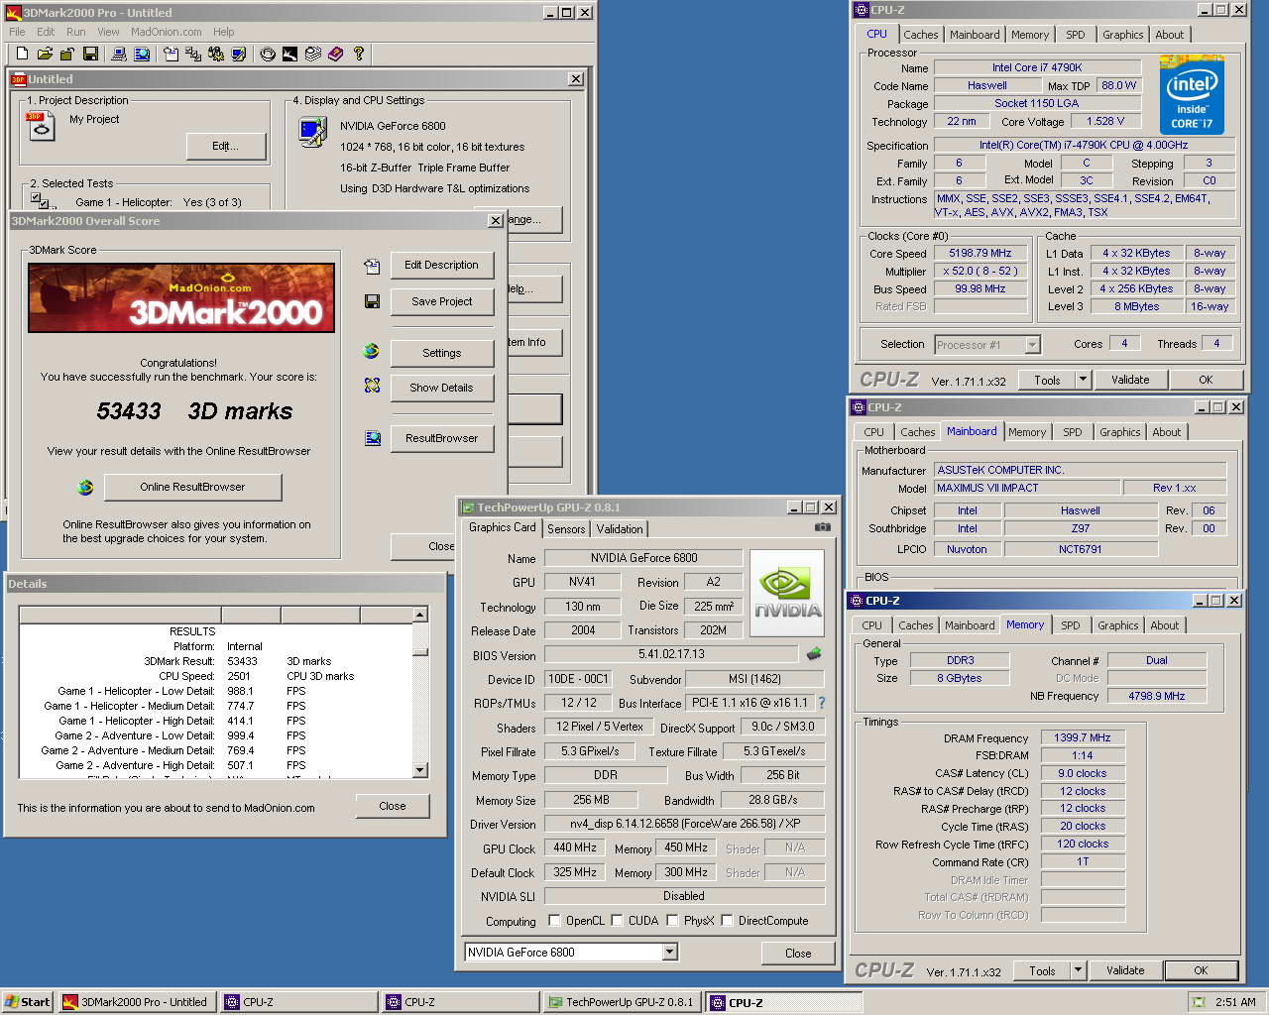Click the purple help book toolbar icon
Image resolution: width=1269 pixels, height=1015 pixels.
point(336,54)
